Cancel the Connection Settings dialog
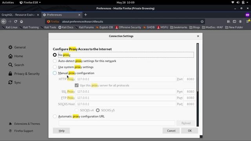 (x=171, y=130)
